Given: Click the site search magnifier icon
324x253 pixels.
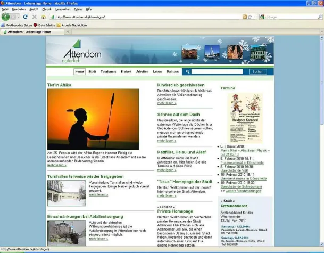Looking at the screenshot, I should pyautogui.click(x=188, y=71).
